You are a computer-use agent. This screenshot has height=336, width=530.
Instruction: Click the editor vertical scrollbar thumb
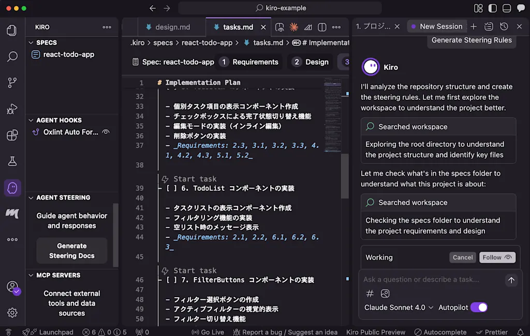coord(344,176)
